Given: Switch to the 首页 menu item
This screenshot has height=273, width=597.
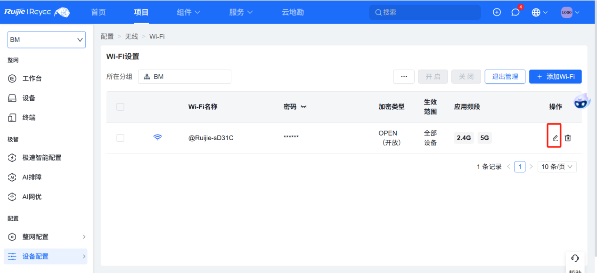Looking at the screenshot, I should (x=98, y=12).
